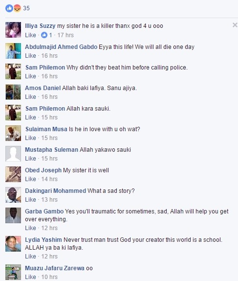
Task: Like Garba Gambo's comment
Action: click(30, 228)
